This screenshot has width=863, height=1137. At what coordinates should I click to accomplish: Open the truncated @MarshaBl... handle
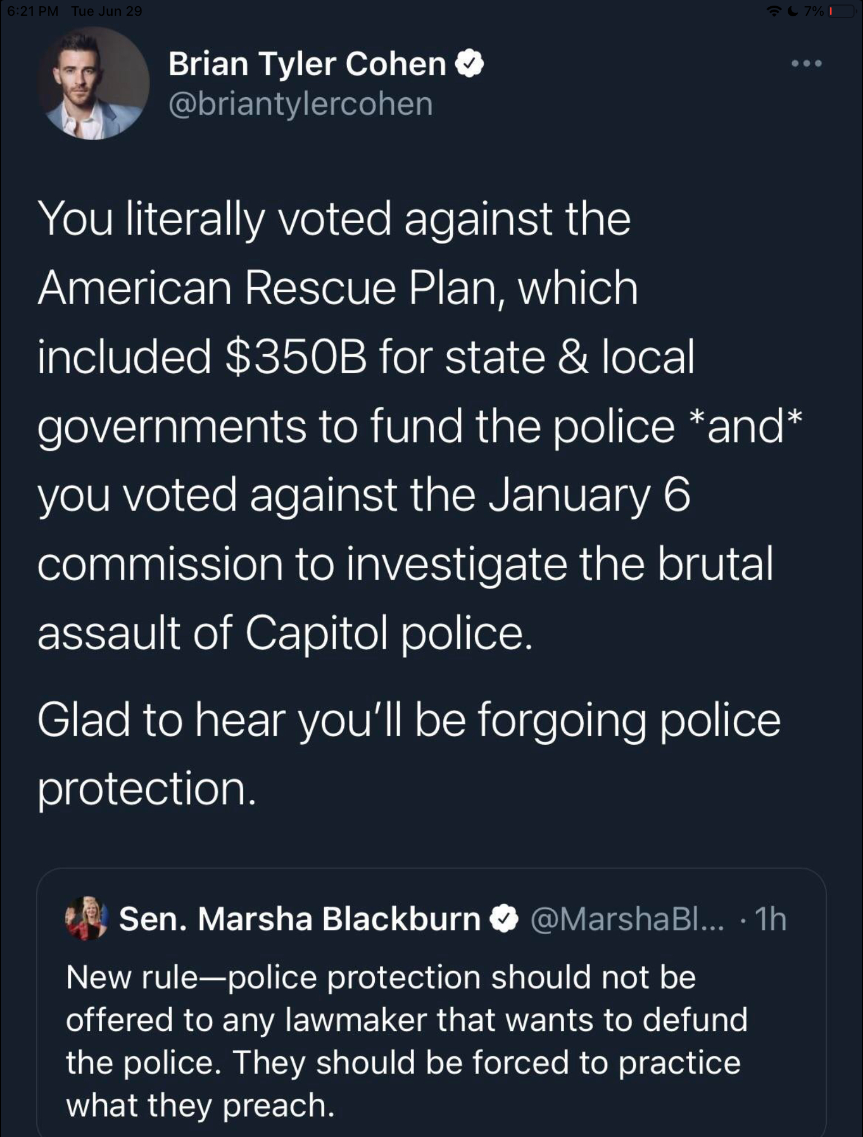click(x=627, y=919)
